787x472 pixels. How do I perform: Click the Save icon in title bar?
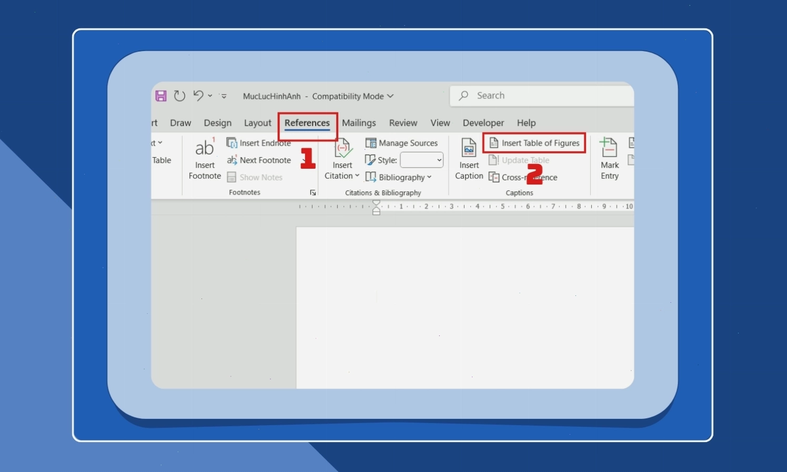click(x=161, y=96)
